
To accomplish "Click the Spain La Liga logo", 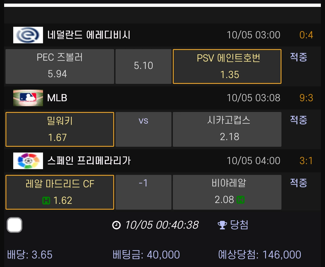I will pos(28,161).
